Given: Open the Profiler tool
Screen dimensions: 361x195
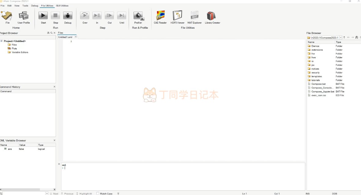Looking at the screenshot, I should click(x=138, y=16).
